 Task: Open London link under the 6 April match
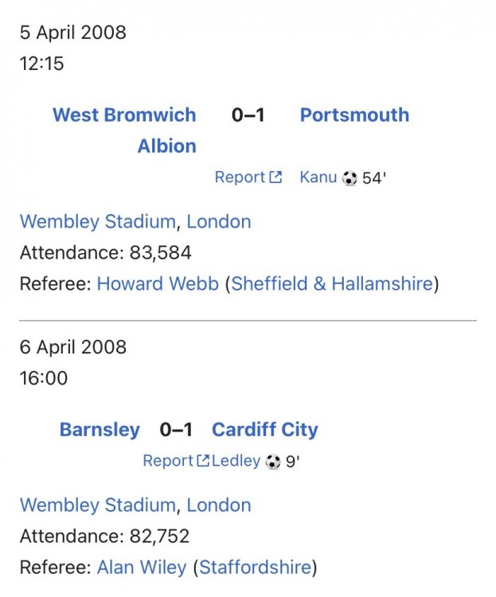click(219, 505)
